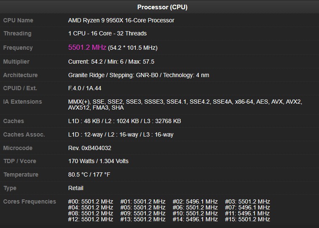This screenshot has width=319, height=228.
Task: Click the AMD Ryzen 9 9950X processor name
Action: (x=121, y=20)
